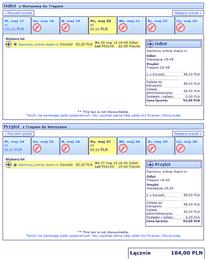The width and height of the screenshot is (206, 259).
Task: Select Pt, maj 17 departure tab
Action: click(17, 25)
